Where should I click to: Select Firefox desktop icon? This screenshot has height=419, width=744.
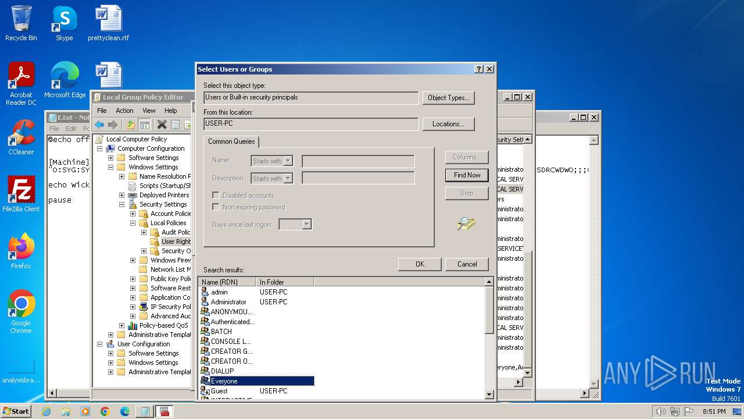[21, 251]
